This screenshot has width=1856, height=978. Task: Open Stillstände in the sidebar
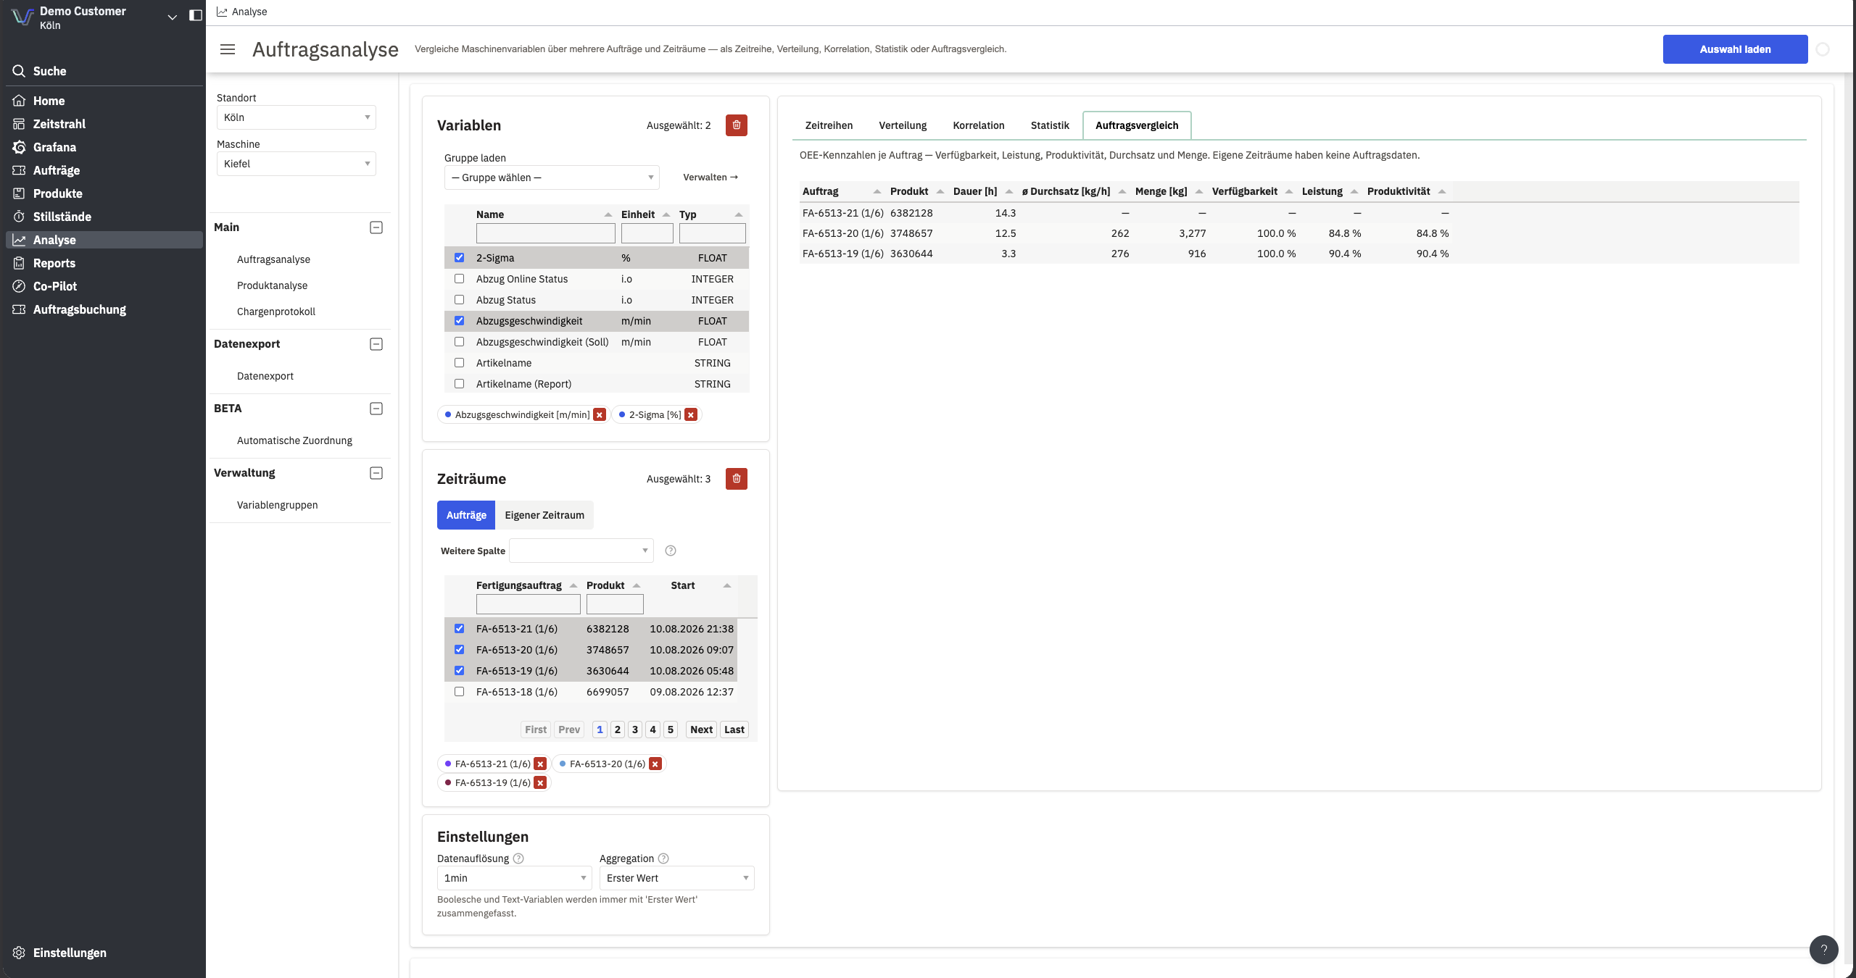pyautogui.click(x=62, y=217)
